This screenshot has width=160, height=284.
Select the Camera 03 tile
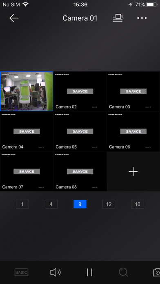click(x=133, y=91)
